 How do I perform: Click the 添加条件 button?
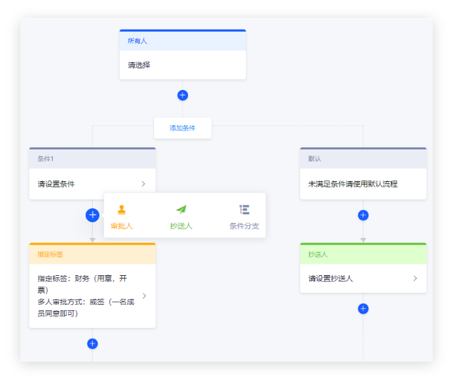tap(183, 128)
